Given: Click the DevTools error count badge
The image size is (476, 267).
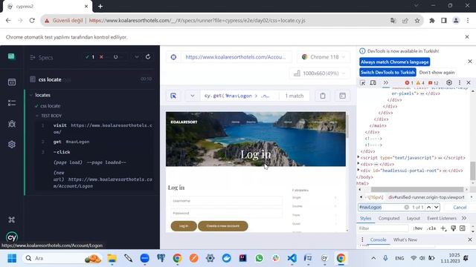Looking at the screenshot, I should 409,82.
